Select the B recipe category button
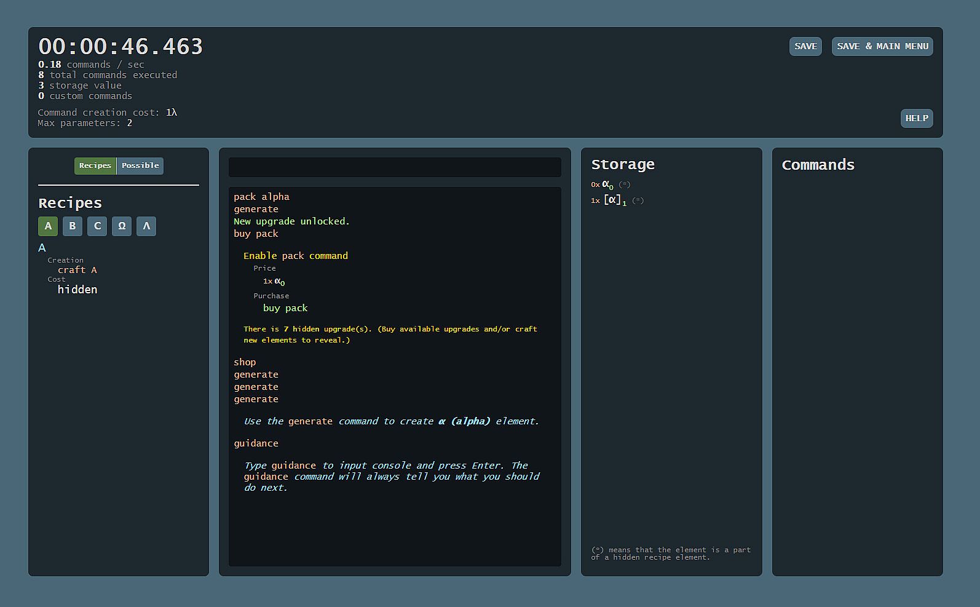Screen dimensions: 980x607 (73, 226)
